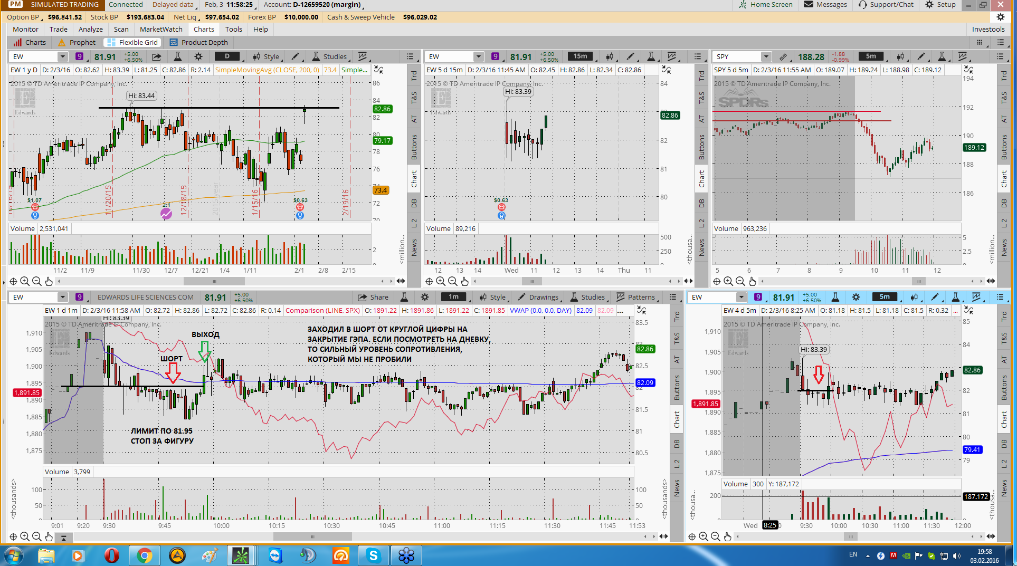Activate the pan hand tool below the SPY chart
The image size is (1017, 566).
coord(752,281)
